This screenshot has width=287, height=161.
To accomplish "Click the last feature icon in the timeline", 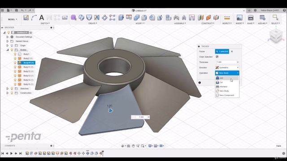I will (x=100, y=153).
